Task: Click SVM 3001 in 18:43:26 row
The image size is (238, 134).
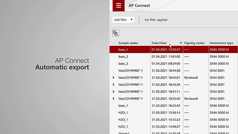Action: click(217, 85)
